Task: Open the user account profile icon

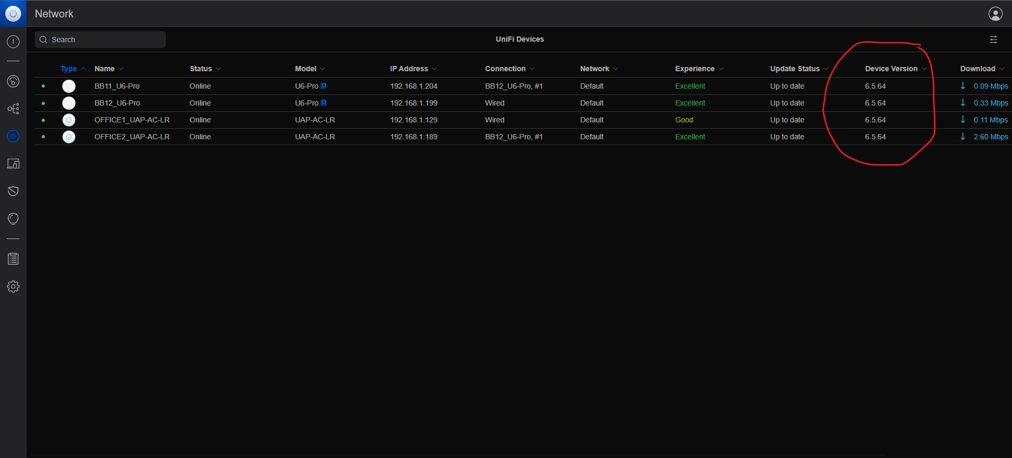Action: [x=995, y=14]
